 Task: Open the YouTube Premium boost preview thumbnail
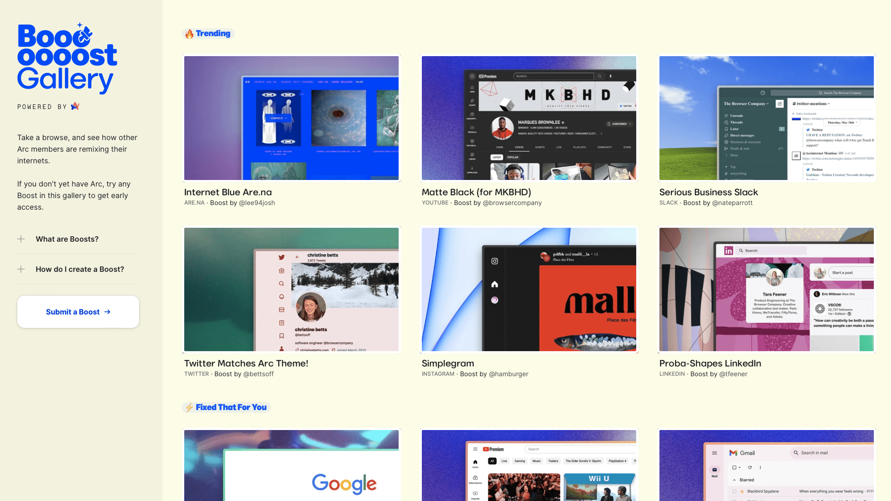coord(529,465)
